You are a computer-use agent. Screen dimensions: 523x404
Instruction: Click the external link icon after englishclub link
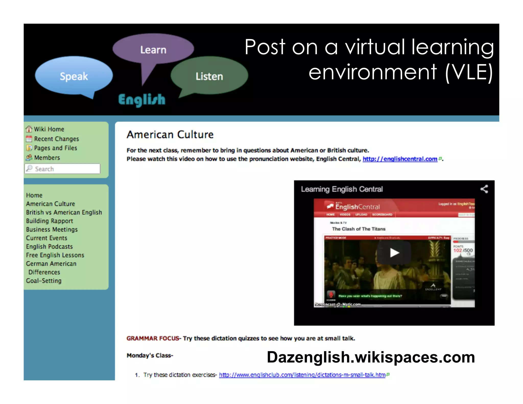(x=388, y=375)
